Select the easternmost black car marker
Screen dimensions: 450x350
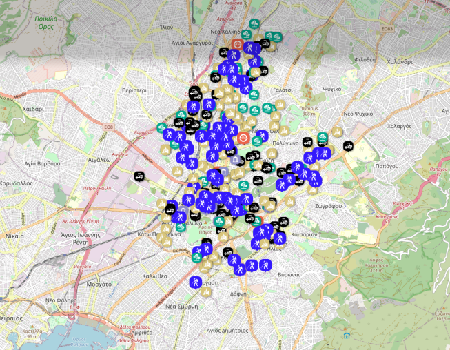click(x=348, y=145)
